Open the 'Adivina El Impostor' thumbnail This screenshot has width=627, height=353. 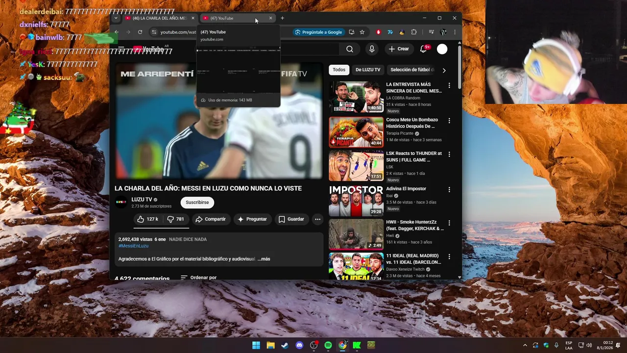(356, 201)
